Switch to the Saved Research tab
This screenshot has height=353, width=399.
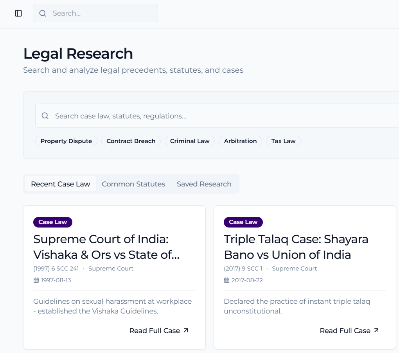click(x=204, y=184)
